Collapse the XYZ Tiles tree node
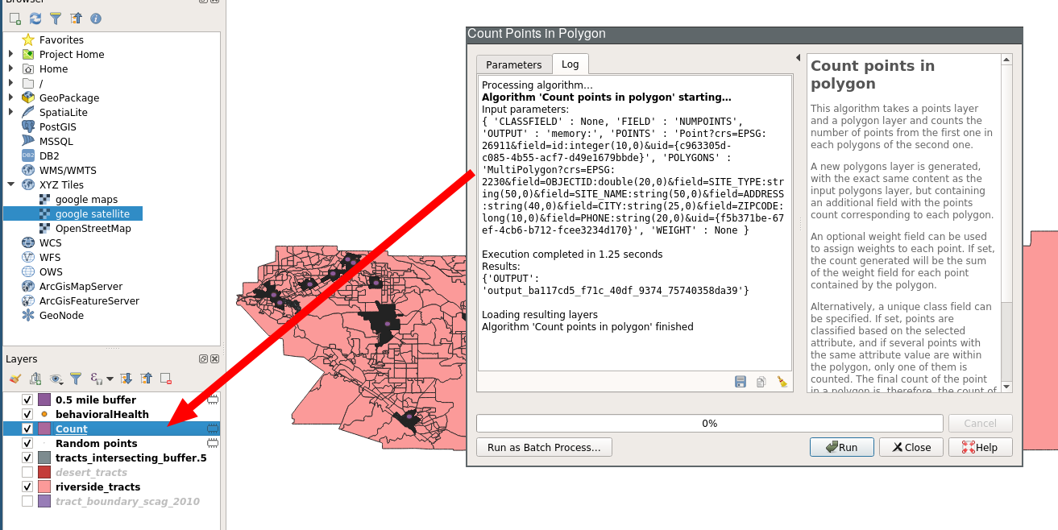The width and height of the screenshot is (1058, 530). tap(10, 184)
